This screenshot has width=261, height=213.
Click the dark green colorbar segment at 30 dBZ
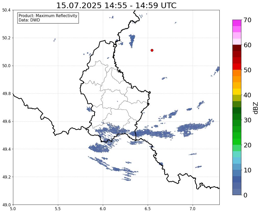pos(237,117)
